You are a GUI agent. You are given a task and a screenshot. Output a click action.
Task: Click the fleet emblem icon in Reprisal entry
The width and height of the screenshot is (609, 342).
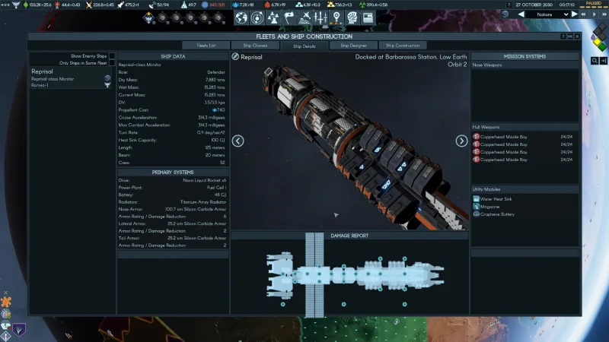pos(107,85)
